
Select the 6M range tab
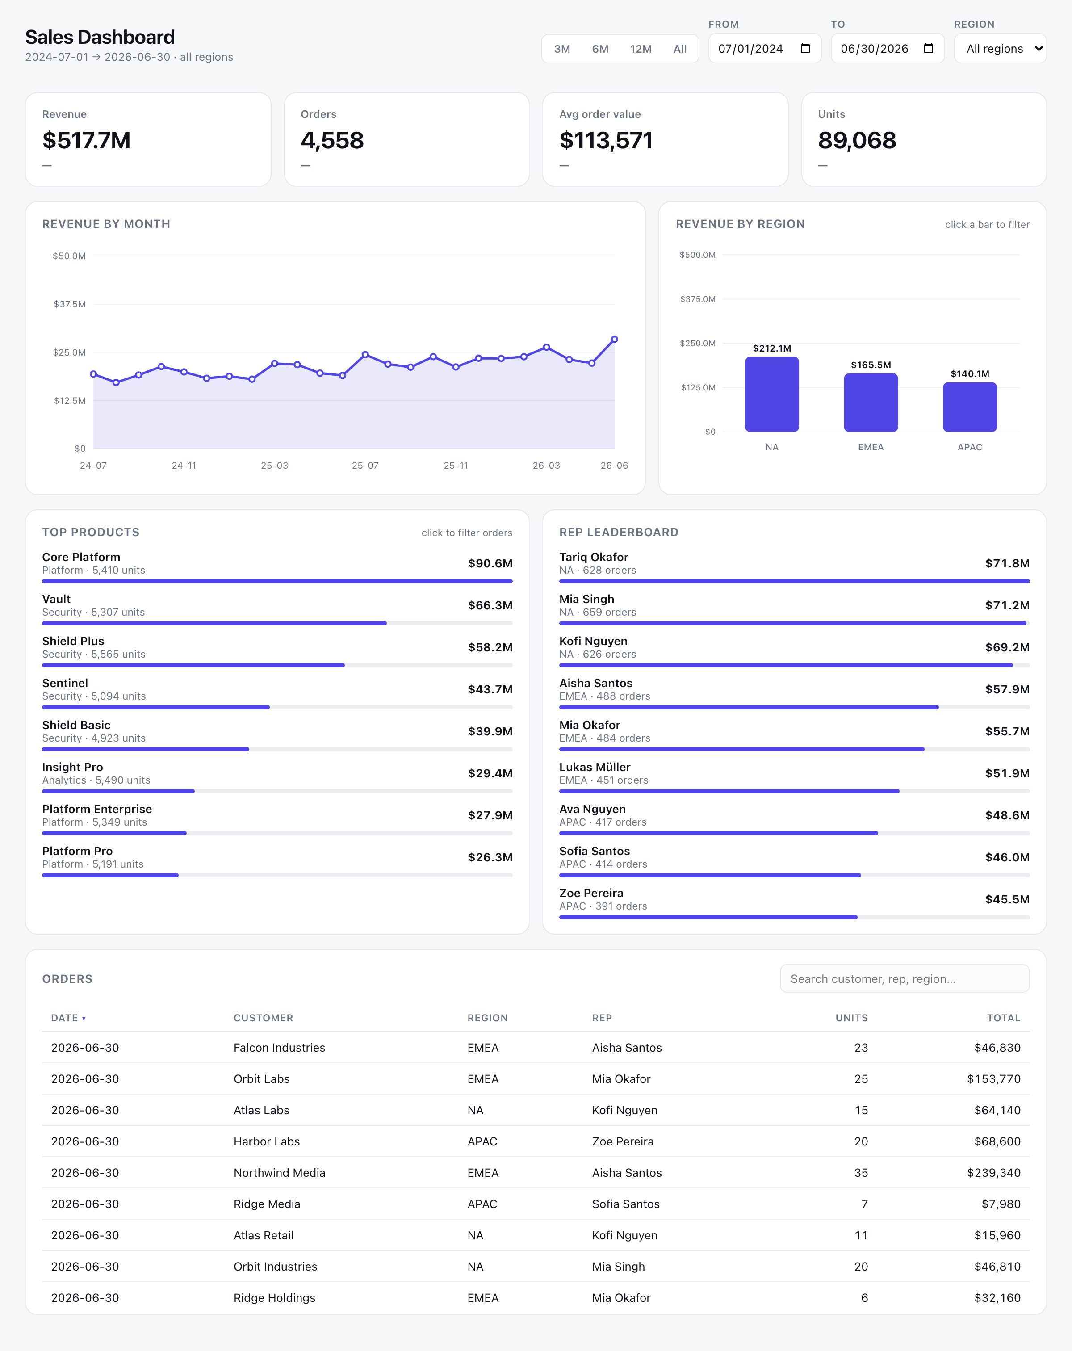click(600, 49)
